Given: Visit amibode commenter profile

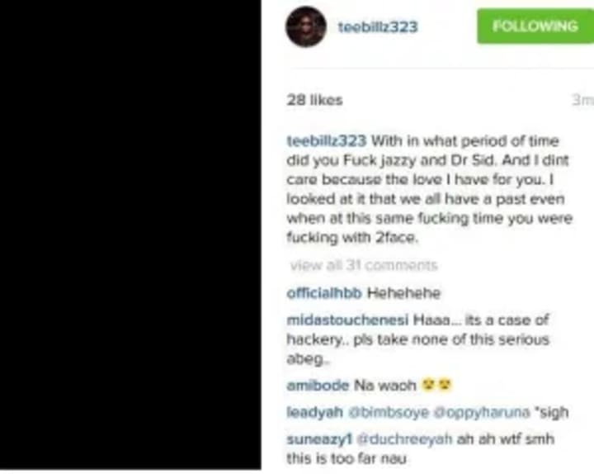Looking at the screenshot, I should (x=318, y=386).
